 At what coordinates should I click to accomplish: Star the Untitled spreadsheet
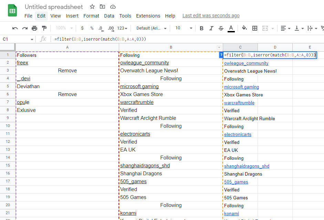tap(92, 7)
